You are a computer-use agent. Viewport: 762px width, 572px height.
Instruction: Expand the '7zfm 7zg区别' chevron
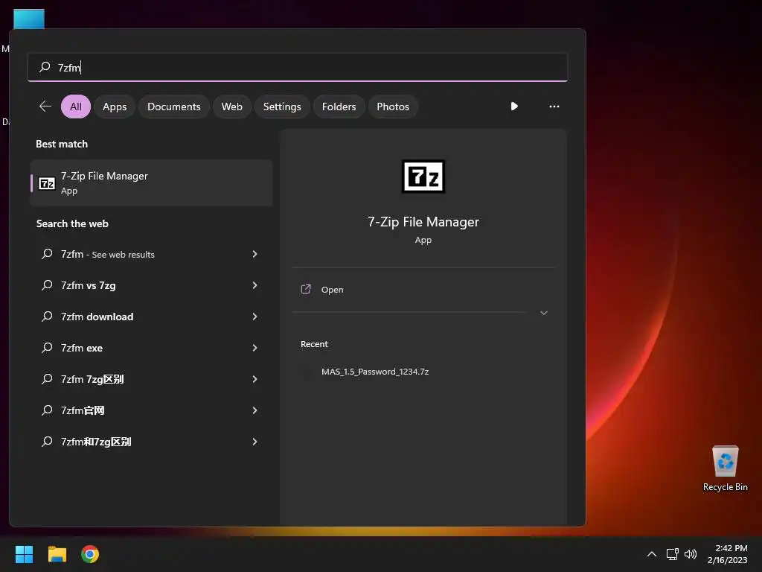pos(254,379)
